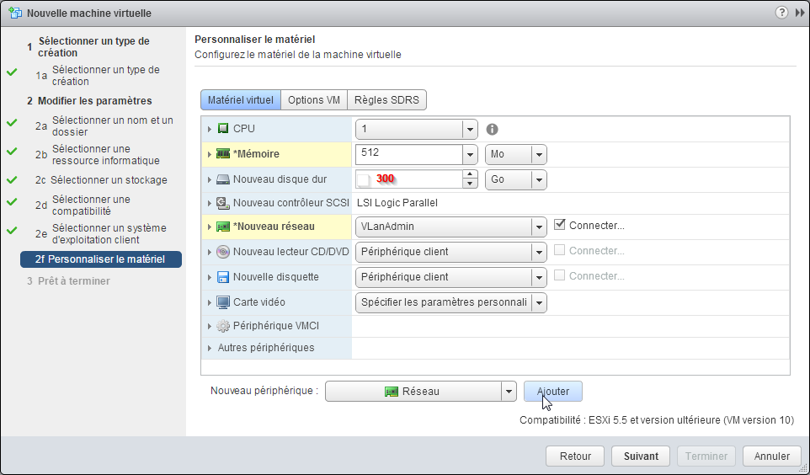Expand the Autres périphériques row
The height and width of the screenshot is (475, 810).
pos(209,348)
